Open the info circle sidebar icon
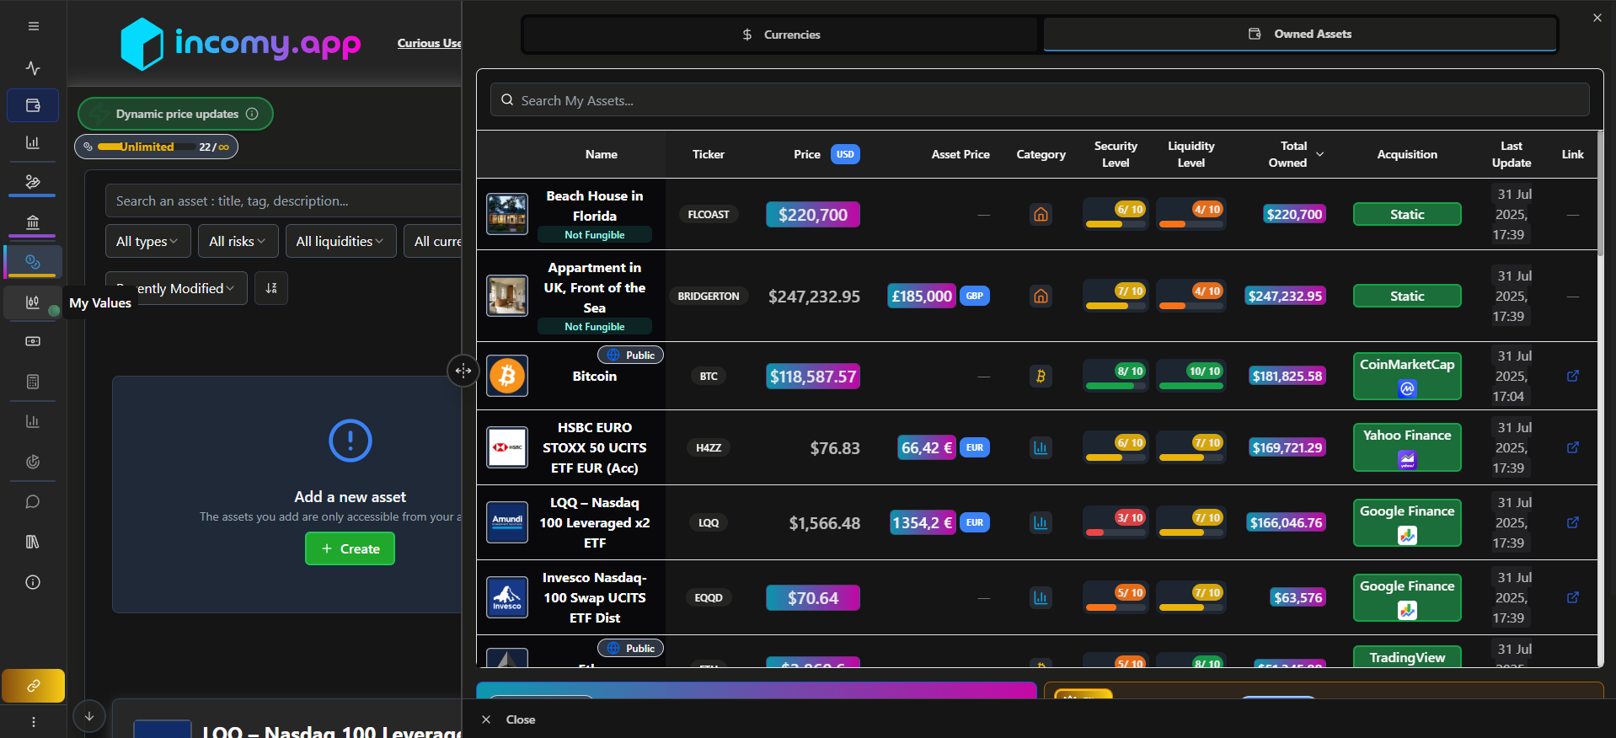This screenshot has height=738, width=1616. coord(33,582)
